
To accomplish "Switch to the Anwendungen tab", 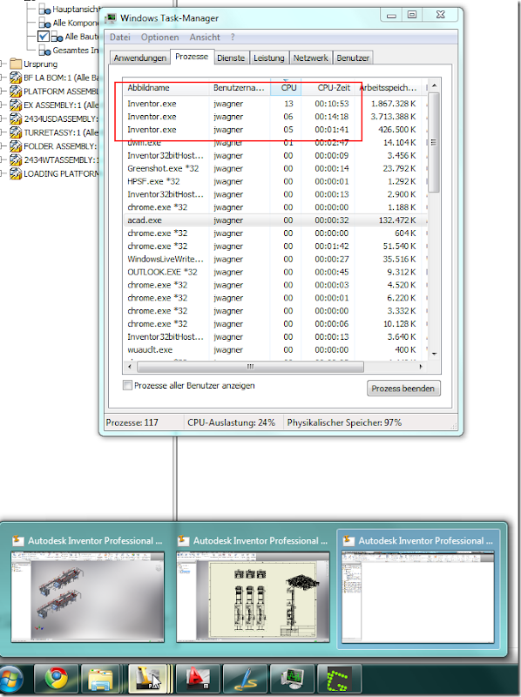I will (x=140, y=58).
